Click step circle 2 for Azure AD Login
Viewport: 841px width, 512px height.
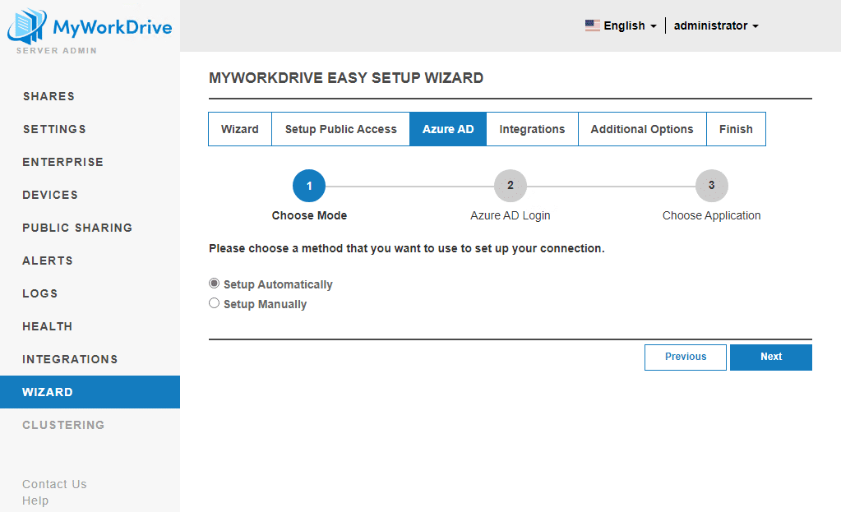coord(511,186)
